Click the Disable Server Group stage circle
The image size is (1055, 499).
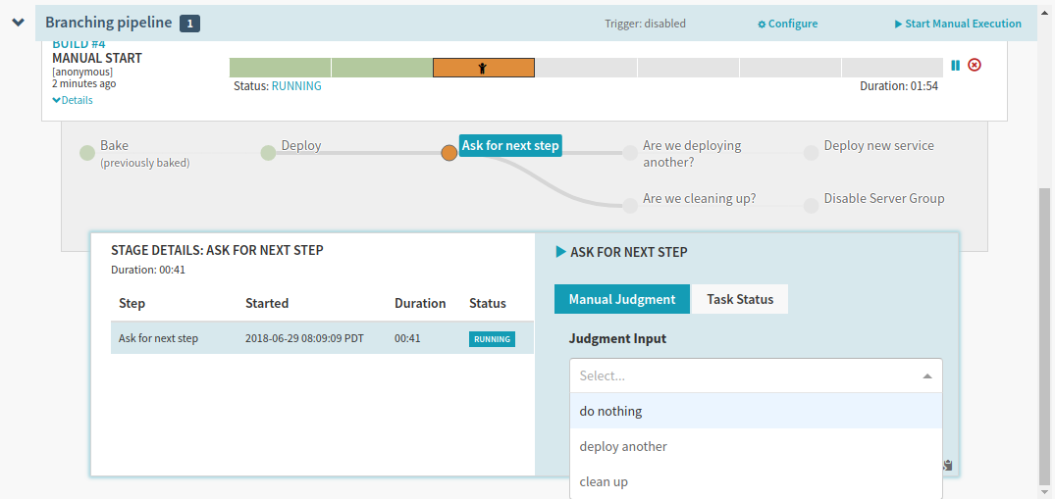click(811, 206)
